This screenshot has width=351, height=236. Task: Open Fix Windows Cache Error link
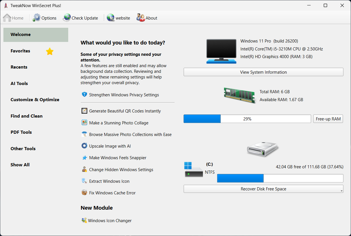113,193
